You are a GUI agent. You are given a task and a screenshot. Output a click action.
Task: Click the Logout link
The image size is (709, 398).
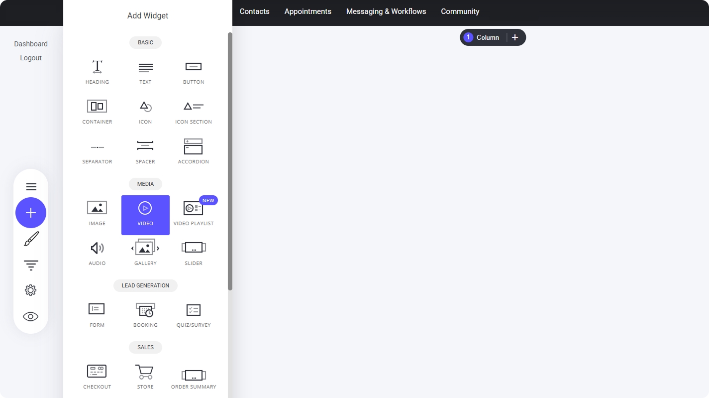pyautogui.click(x=31, y=58)
